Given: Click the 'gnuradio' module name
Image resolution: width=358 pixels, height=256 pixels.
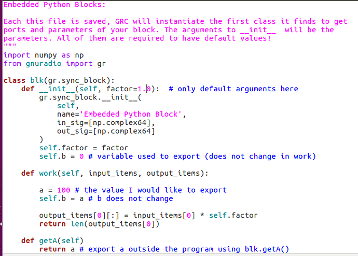Looking at the screenshot, I should click(44, 64).
